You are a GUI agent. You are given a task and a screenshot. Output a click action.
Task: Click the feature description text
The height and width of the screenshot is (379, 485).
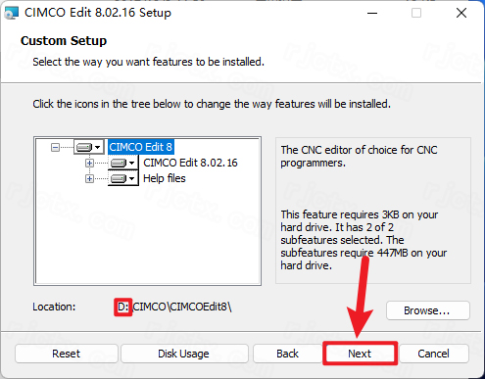pyautogui.click(x=359, y=157)
